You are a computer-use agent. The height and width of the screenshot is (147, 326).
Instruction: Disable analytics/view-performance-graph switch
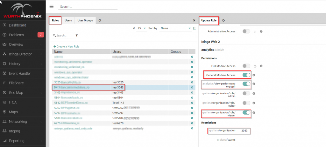click(246, 84)
